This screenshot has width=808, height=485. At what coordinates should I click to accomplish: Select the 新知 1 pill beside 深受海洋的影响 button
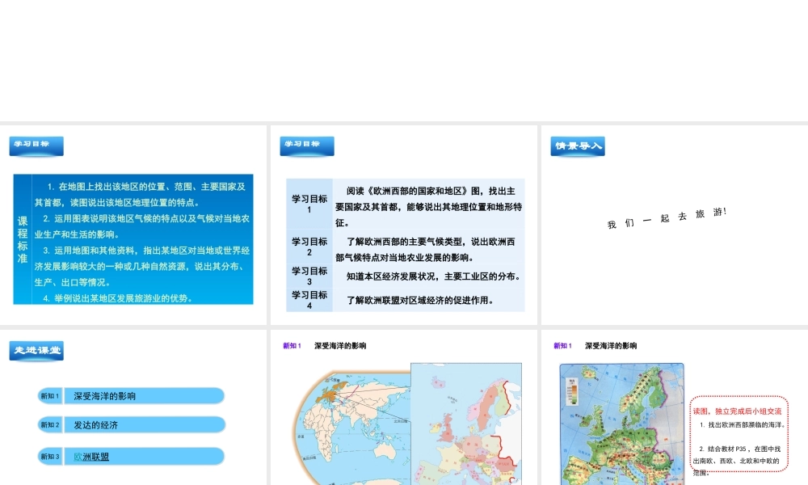point(50,396)
